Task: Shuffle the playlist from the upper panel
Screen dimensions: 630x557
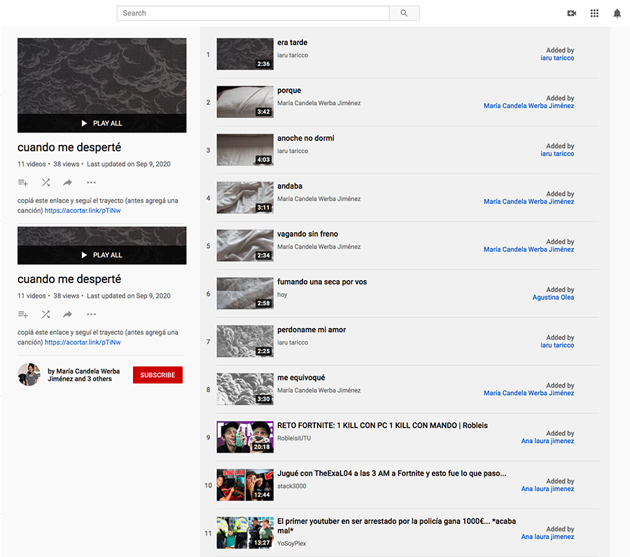Action: pos(45,183)
